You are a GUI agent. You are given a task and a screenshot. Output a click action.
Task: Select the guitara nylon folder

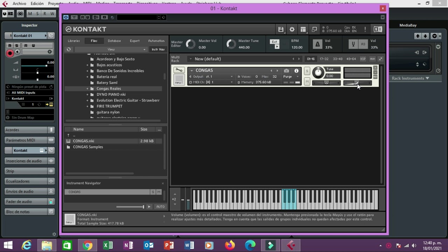(x=108, y=112)
